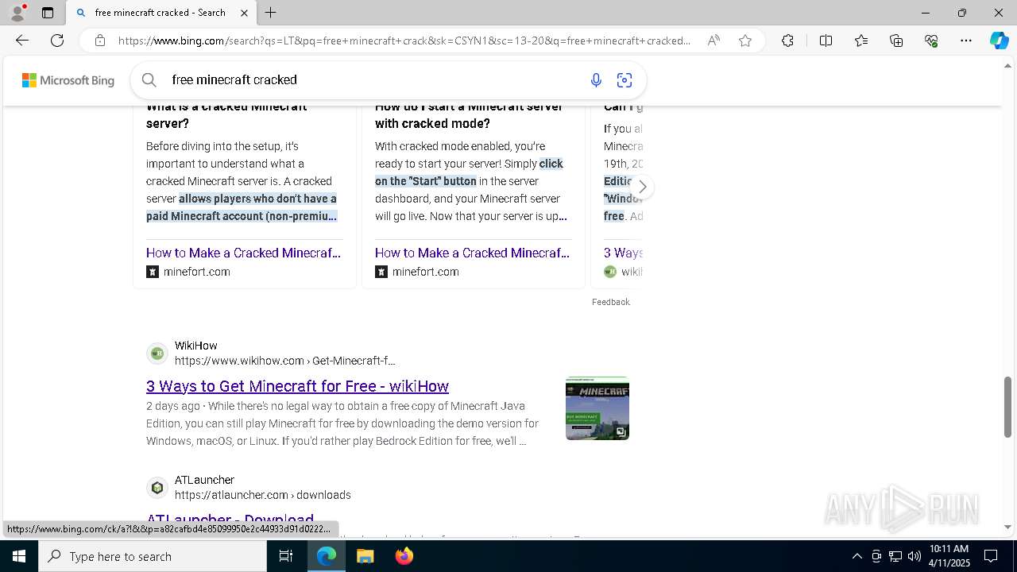Click the scrollbar down arrow
1017x572 pixels.
click(x=1008, y=527)
